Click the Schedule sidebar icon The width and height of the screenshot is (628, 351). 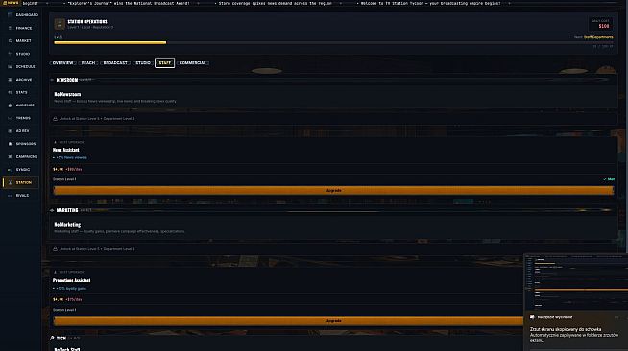[x=10, y=67]
